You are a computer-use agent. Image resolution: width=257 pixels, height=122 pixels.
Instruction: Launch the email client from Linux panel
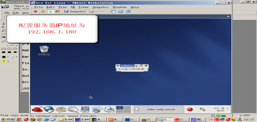61,109
